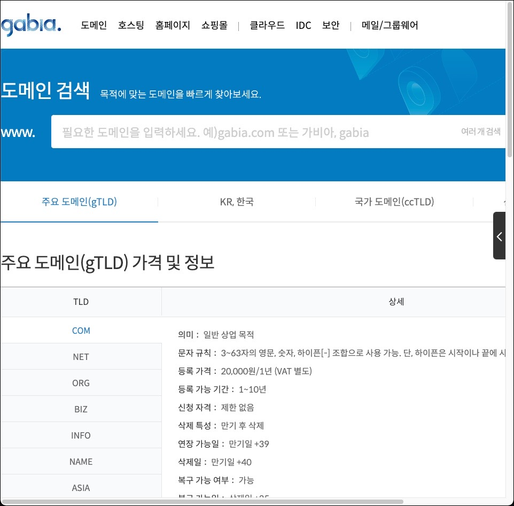Click the 등록 가능 기간 1~10년 text
The height and width of the screenshot is (506, 514).
click(x=222, y=389)
